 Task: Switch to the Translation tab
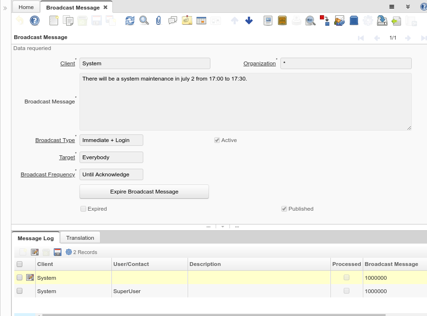(80, 238)
